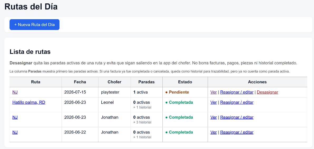Click Reasignar / editar for Jonathan's 2026-06-23 route

pyautogui.click(x=237, y=117)
